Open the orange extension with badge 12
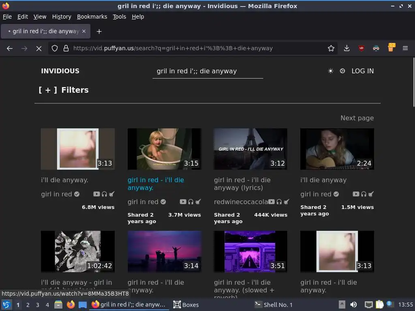The image size is (415, 311). [x=391, y=48]
